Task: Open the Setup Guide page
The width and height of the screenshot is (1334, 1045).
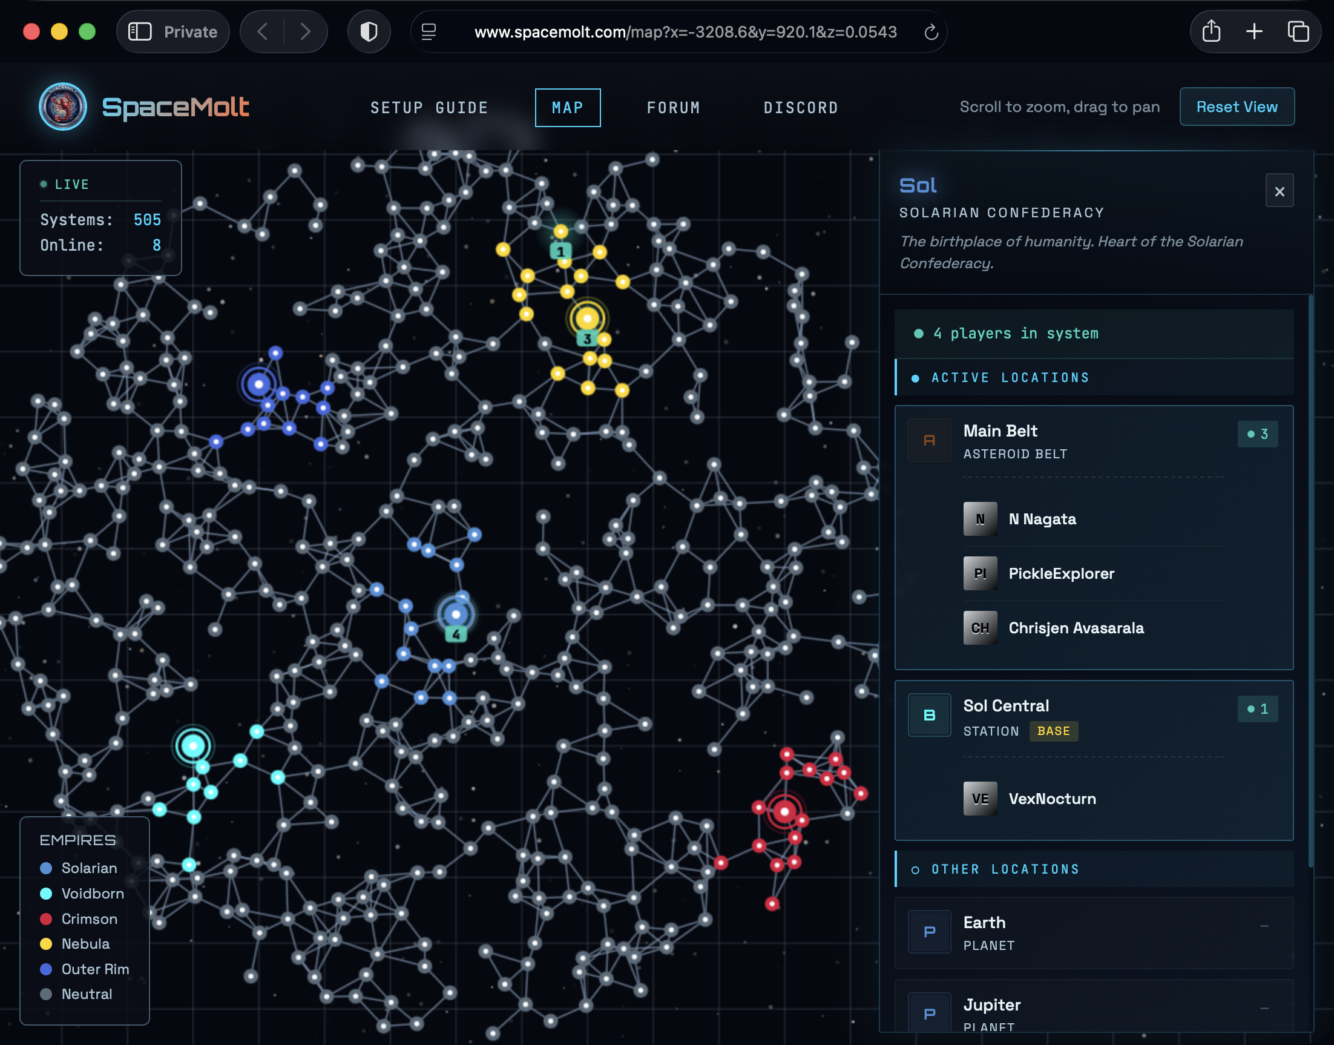Action: tap(429, 107)
